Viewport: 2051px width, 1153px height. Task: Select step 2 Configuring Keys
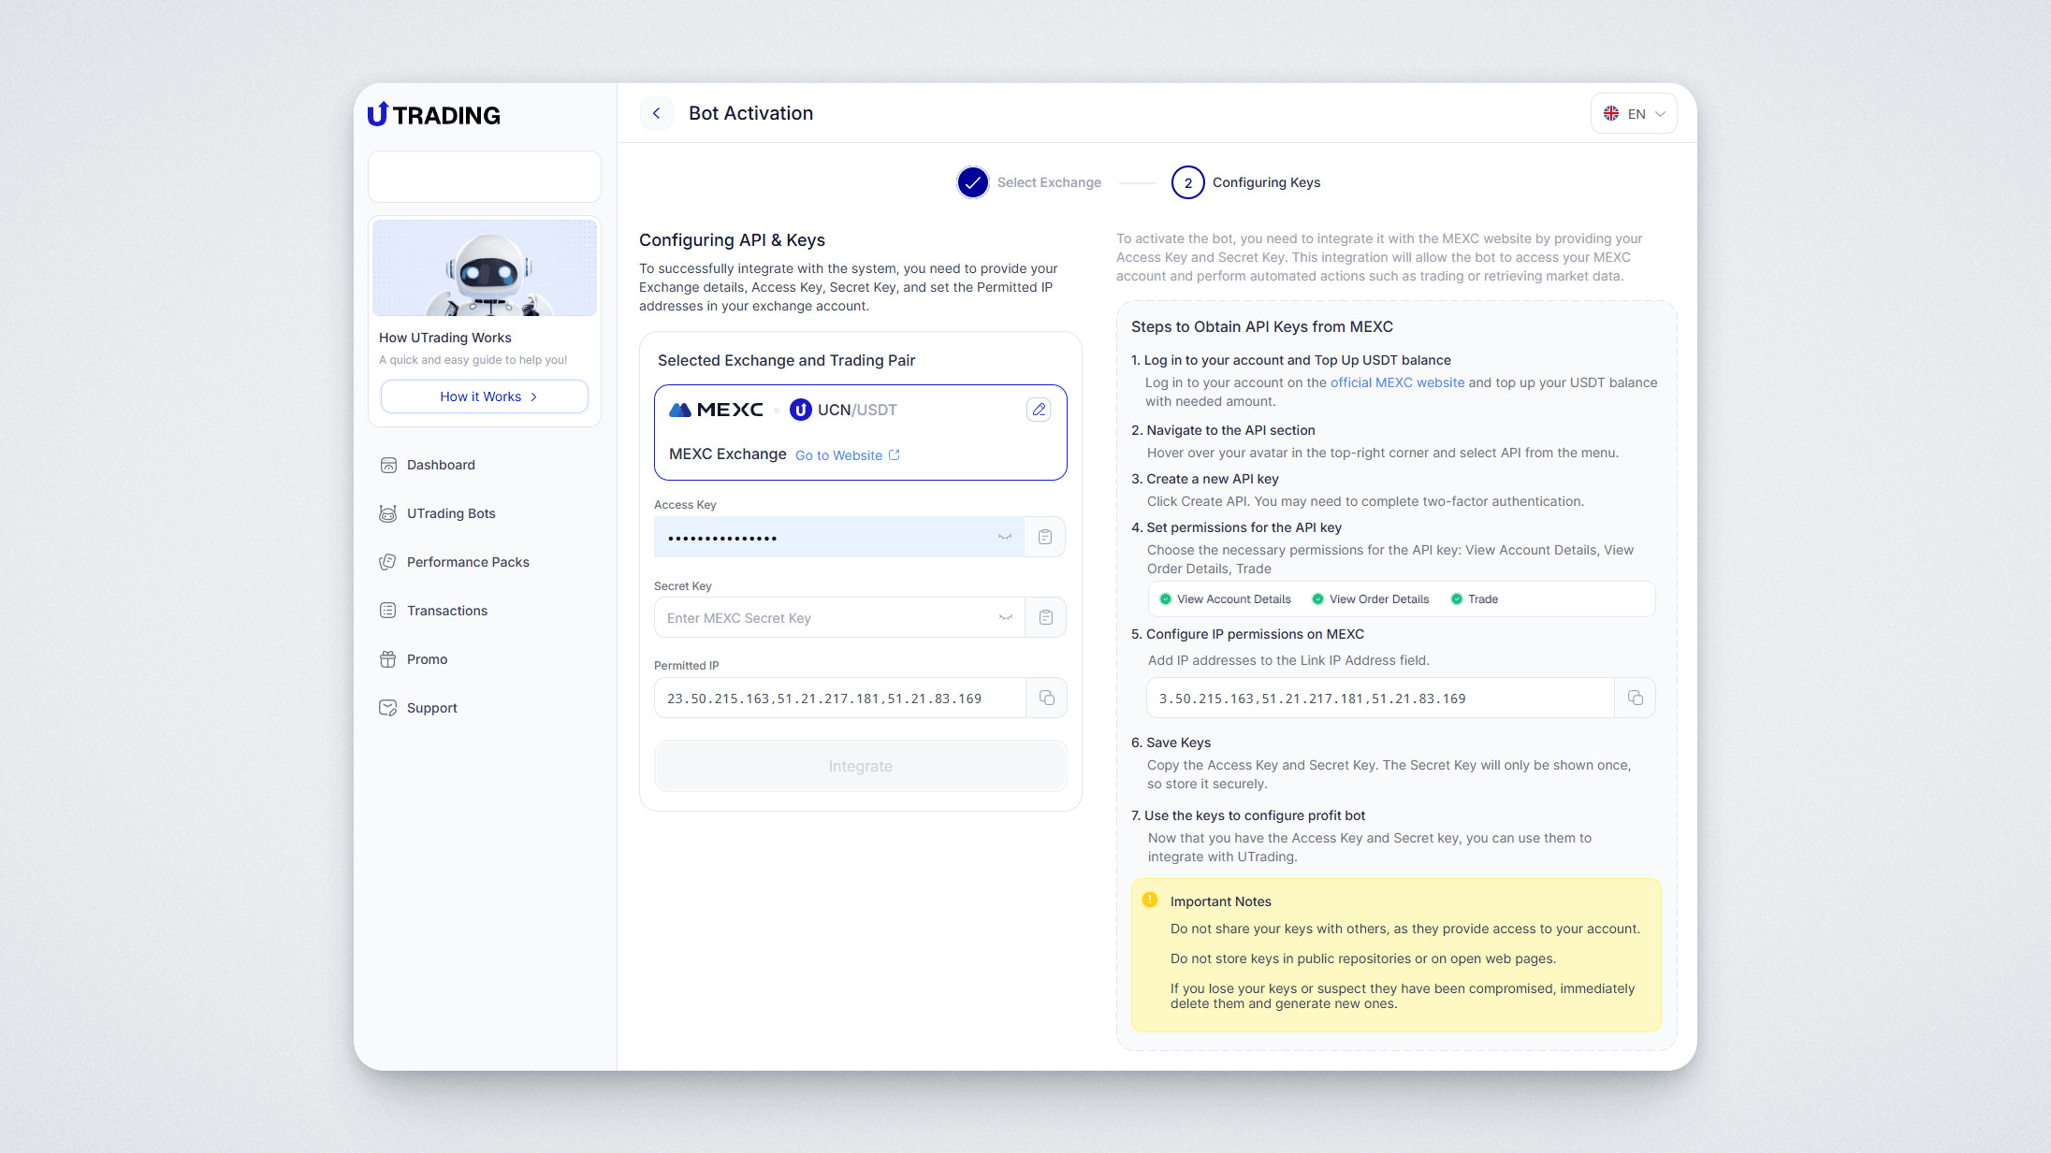pyautogui.click(x=1188, y=182)
